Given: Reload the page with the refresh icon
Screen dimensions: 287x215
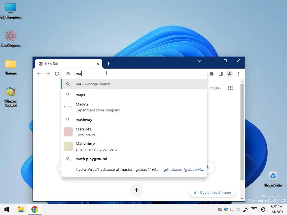Looking at the screenshot, I should 57,74.
